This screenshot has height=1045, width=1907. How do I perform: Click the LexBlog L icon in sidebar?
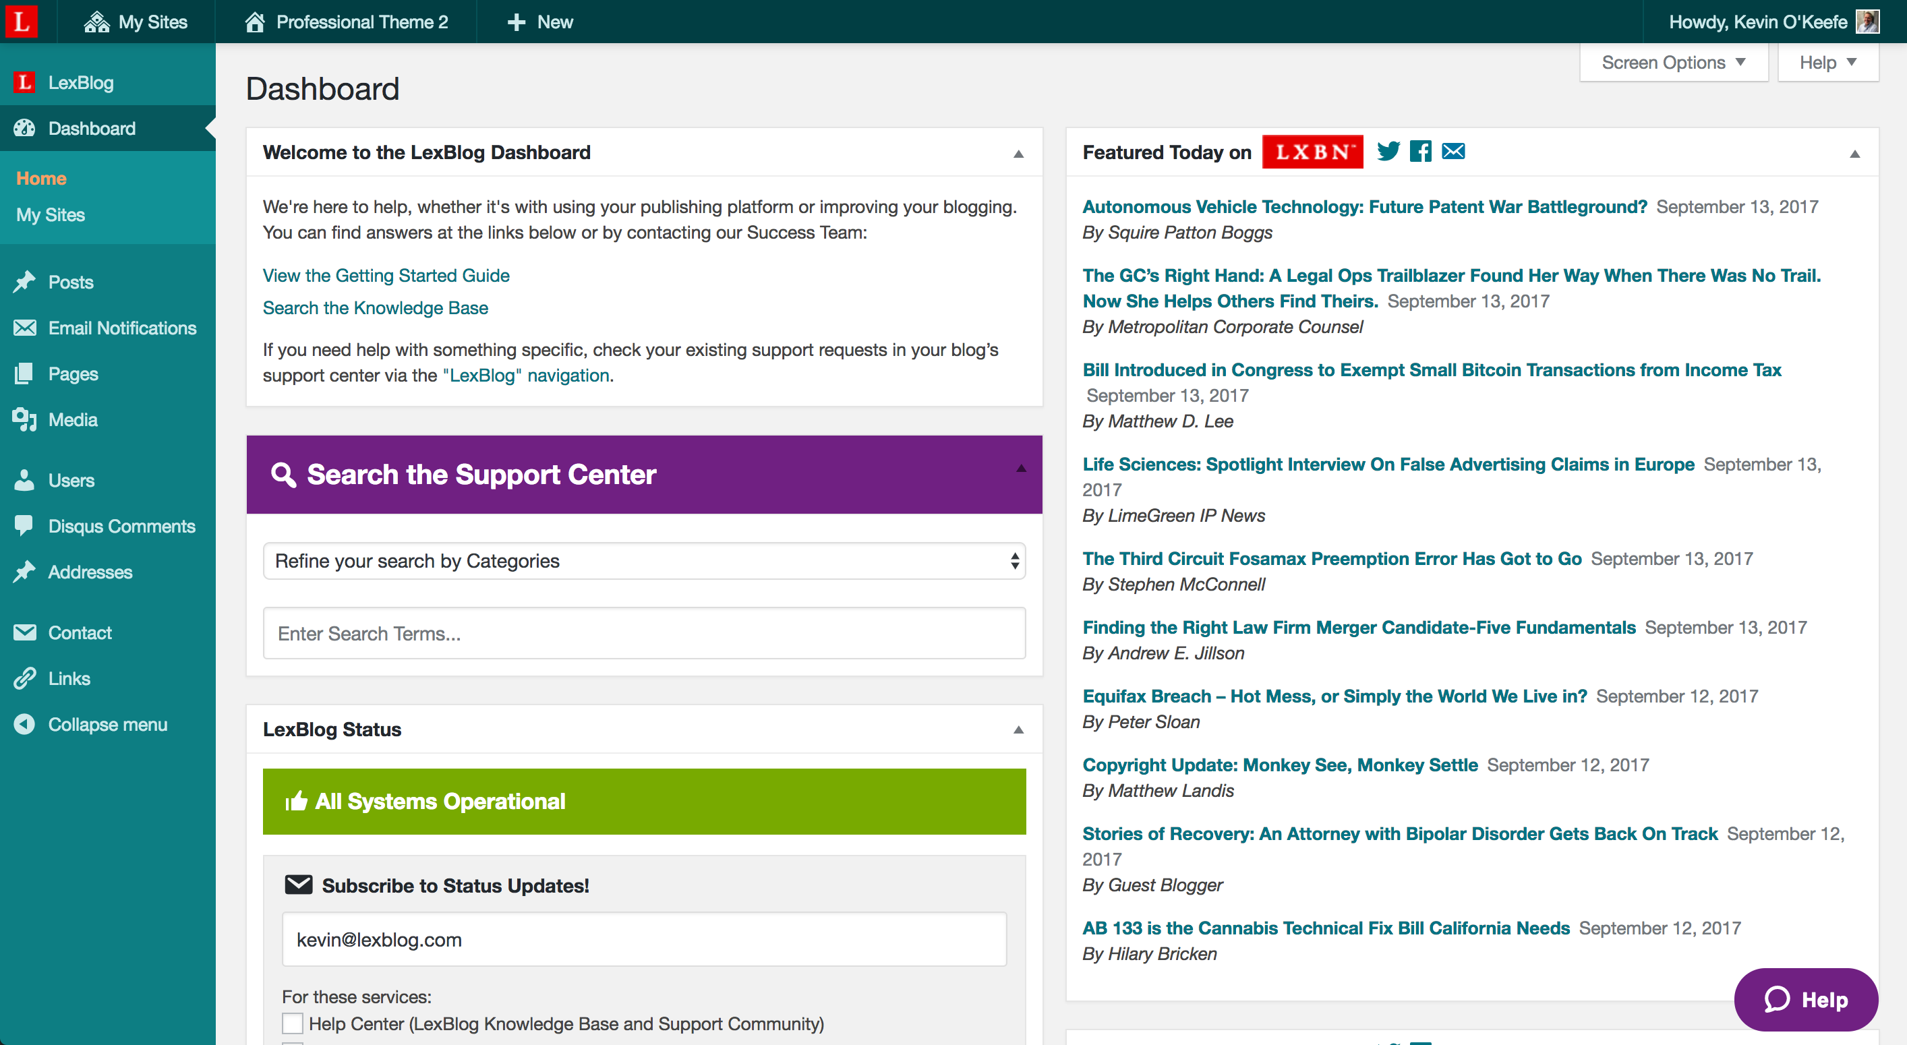point(24,82)
